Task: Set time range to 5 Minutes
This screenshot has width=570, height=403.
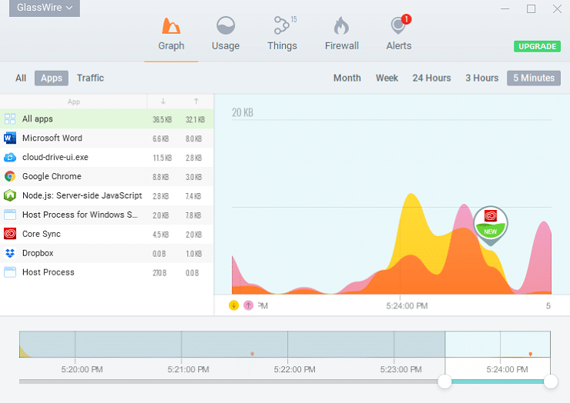Action: coord(534,78)
